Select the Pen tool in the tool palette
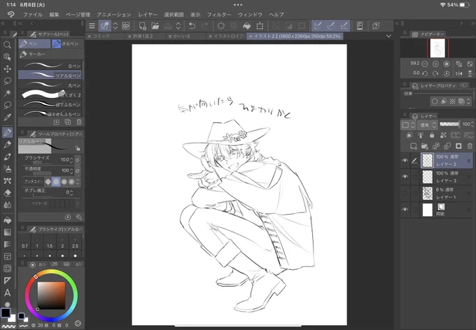This screenshot has width=476, height=330. (7, 132)
